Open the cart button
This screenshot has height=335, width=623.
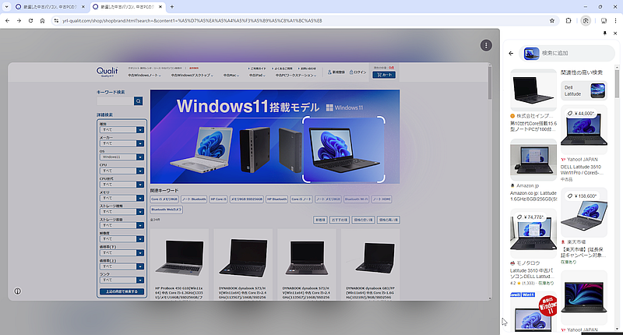point(384,75)
